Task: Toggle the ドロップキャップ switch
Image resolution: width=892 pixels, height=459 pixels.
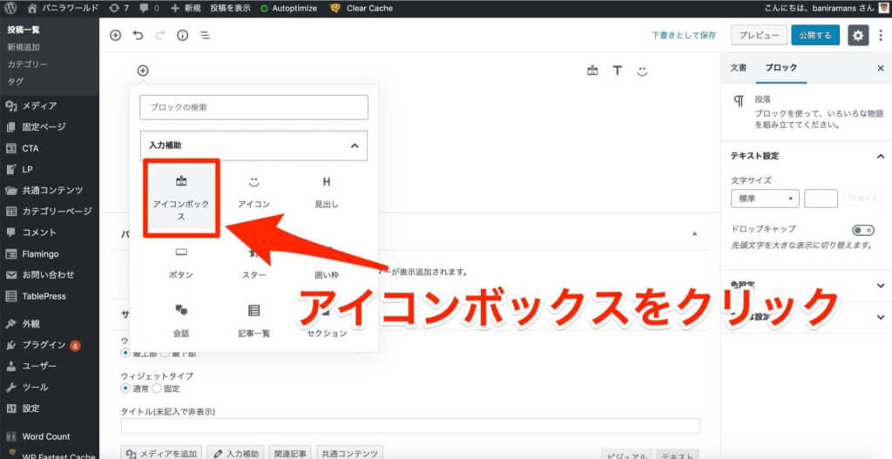Action: (x=863, y=230)
